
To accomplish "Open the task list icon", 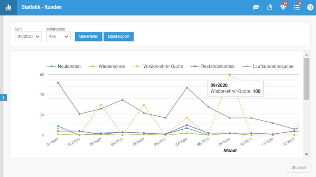I will [x=297, y=7].
